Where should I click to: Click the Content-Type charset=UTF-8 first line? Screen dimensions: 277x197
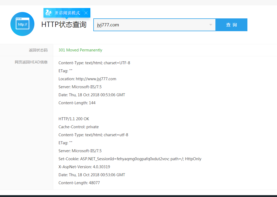94,63
